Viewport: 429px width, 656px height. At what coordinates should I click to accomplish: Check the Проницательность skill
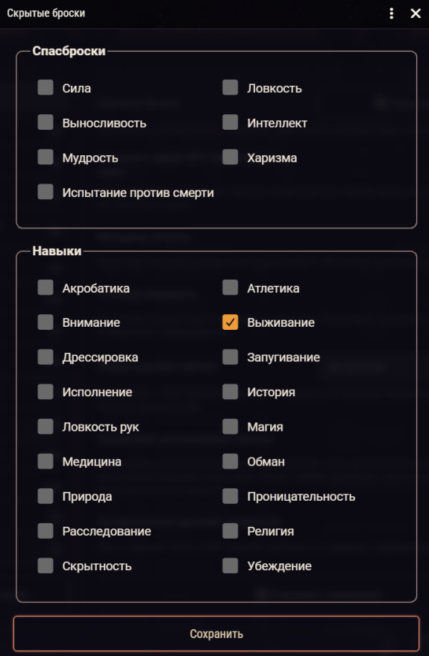click(231, 496)
